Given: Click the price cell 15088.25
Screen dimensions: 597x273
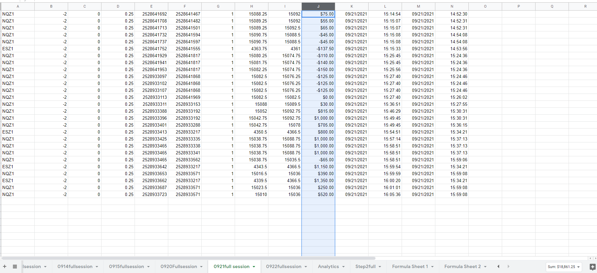Looking at the screenshot, I should pos(252,14).
